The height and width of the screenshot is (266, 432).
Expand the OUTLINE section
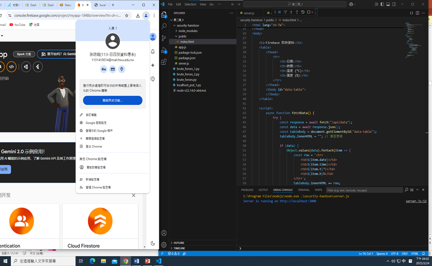click(x=179, y=243)
